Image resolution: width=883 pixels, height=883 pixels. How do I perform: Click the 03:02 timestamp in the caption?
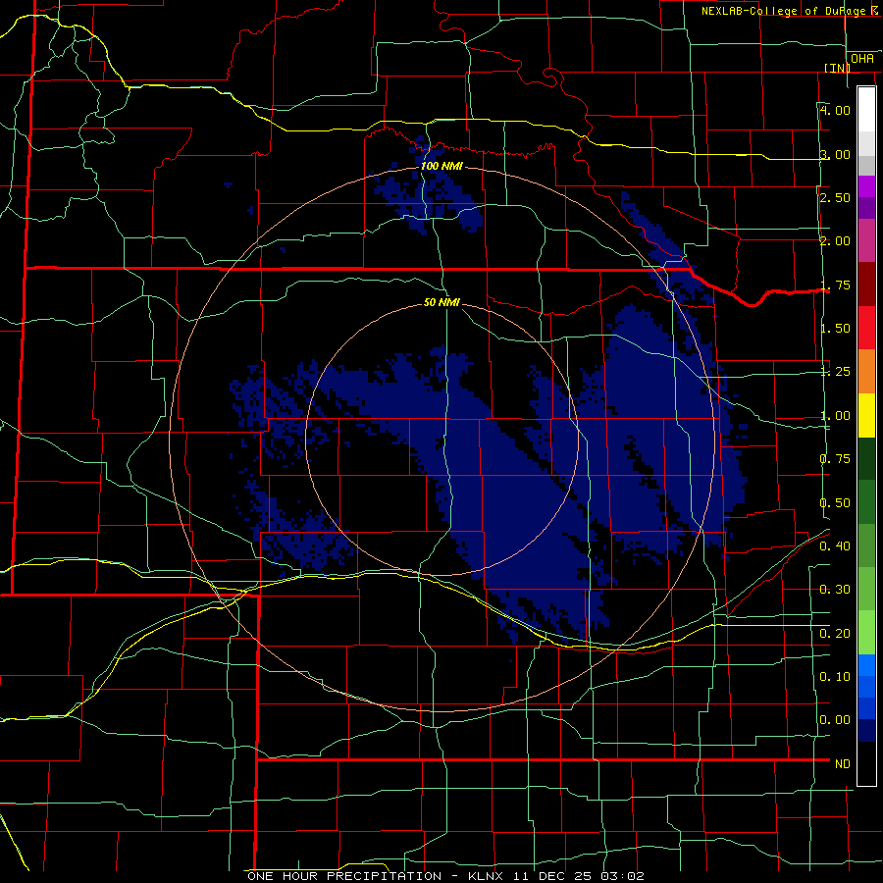pos(623,876)
